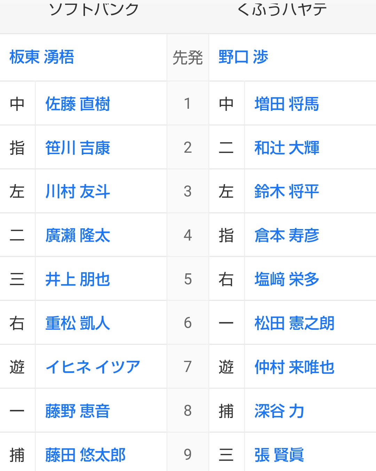Click the 鈴木 将平 name link
376x471 pixels.
pos(287,191)
